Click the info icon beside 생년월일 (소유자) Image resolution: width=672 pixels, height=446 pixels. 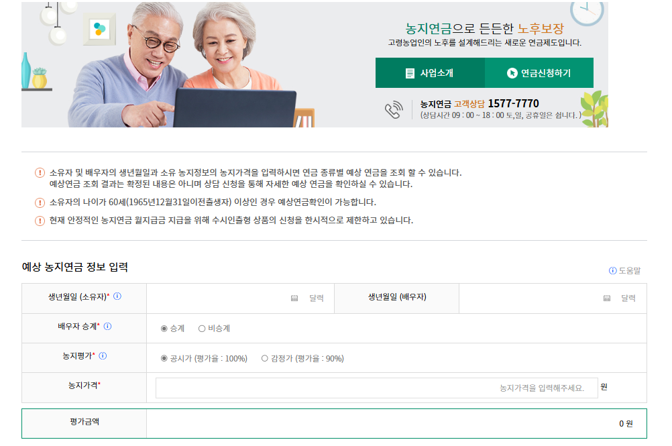pyautogui.click(x=117, y=296)
